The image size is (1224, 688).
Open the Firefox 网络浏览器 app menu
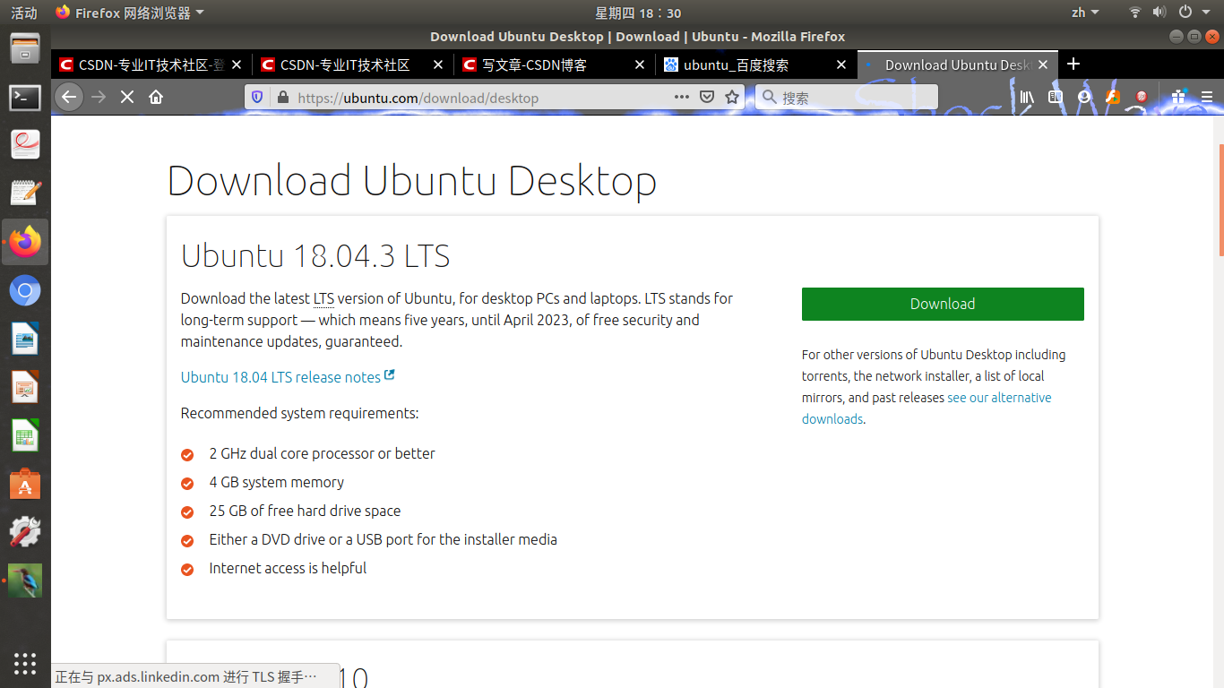point(130,13)
